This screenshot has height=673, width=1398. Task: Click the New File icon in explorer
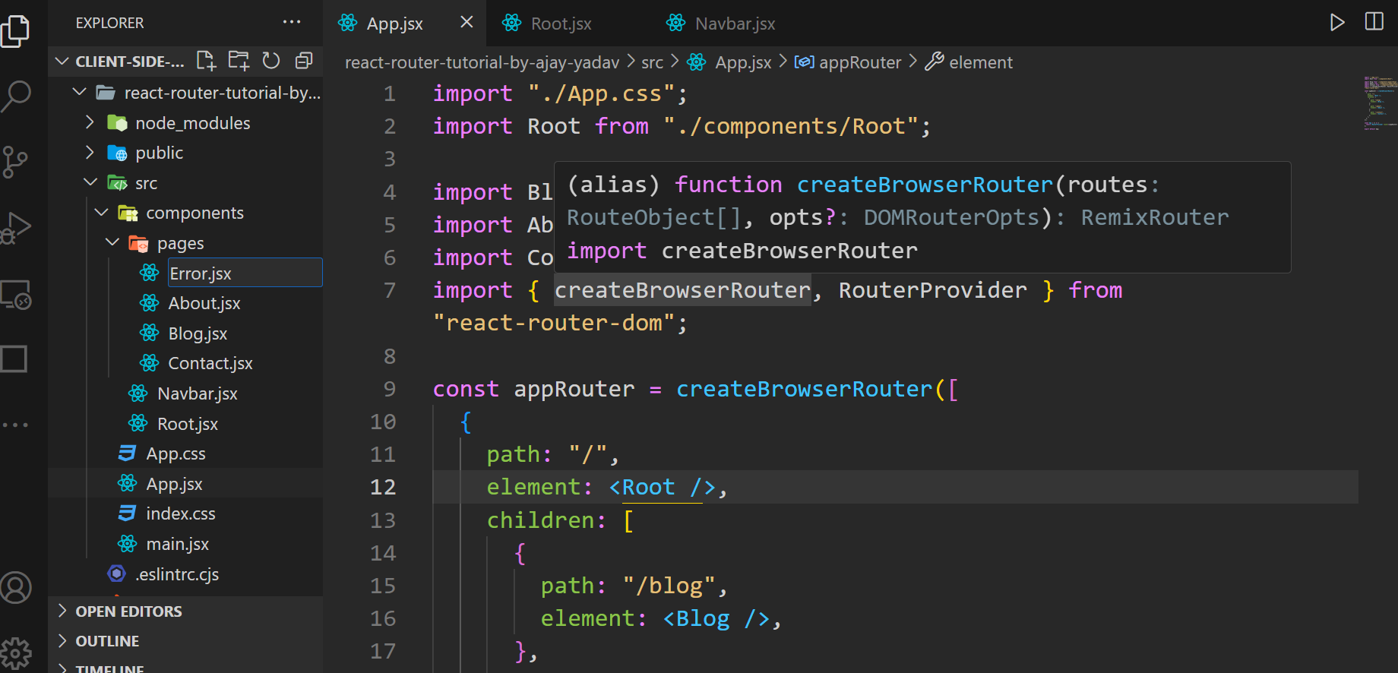(x=206, y=61)
